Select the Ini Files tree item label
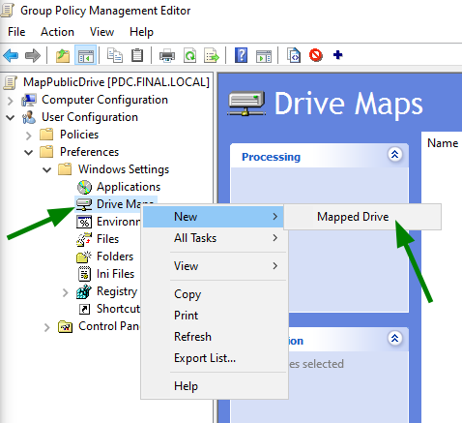The width and height of the screenshot is (462, 423). pyautogui.click(x=115, y=274)
